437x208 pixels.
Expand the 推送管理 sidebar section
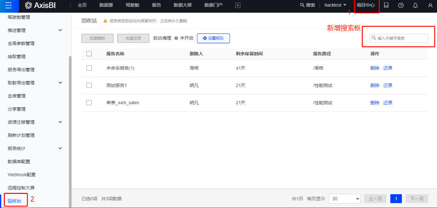60,30
